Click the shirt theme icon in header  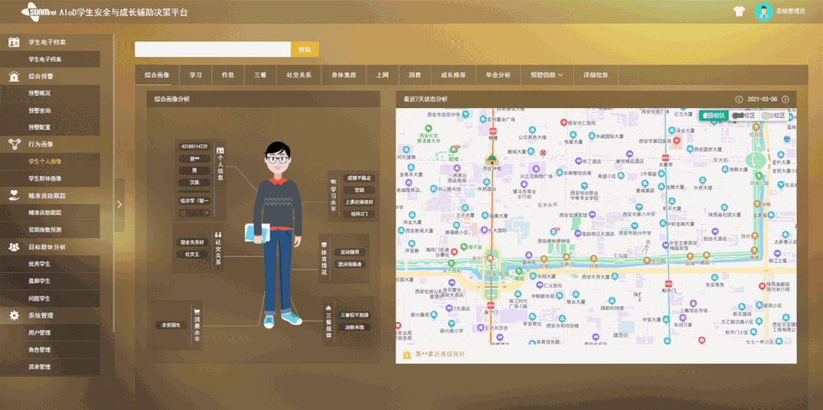pos(738,11)
